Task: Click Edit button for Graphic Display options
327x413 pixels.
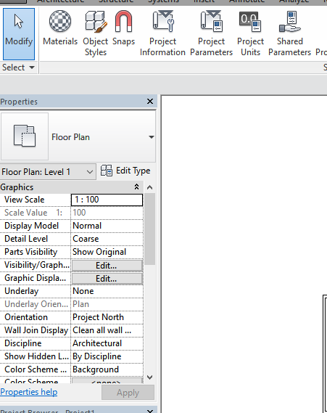Action: coord(107,279)
